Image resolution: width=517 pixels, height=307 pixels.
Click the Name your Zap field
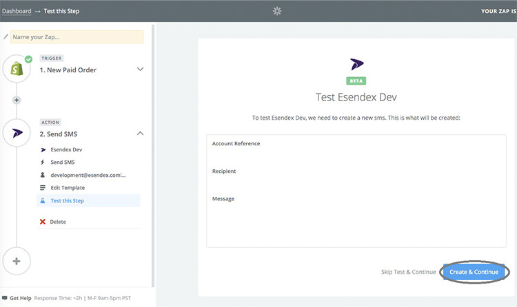[77, 36]
